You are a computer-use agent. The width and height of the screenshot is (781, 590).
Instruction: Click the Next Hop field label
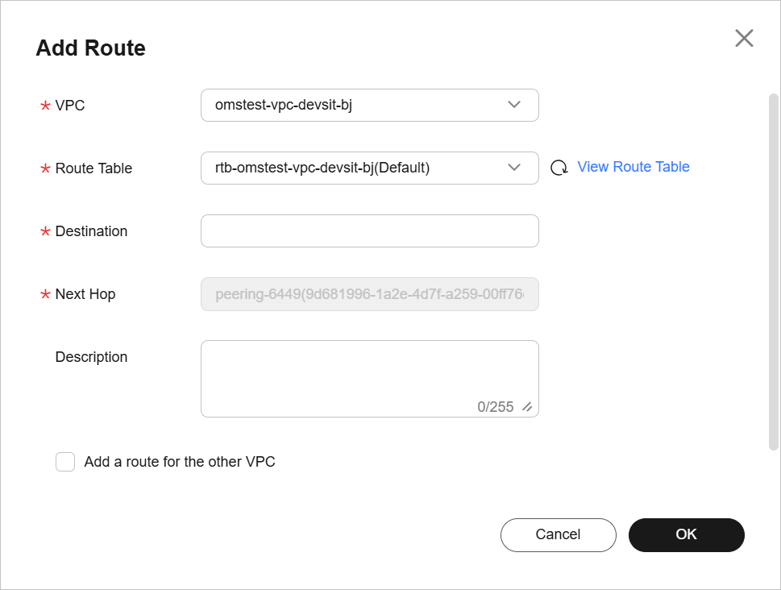(85, 294)
